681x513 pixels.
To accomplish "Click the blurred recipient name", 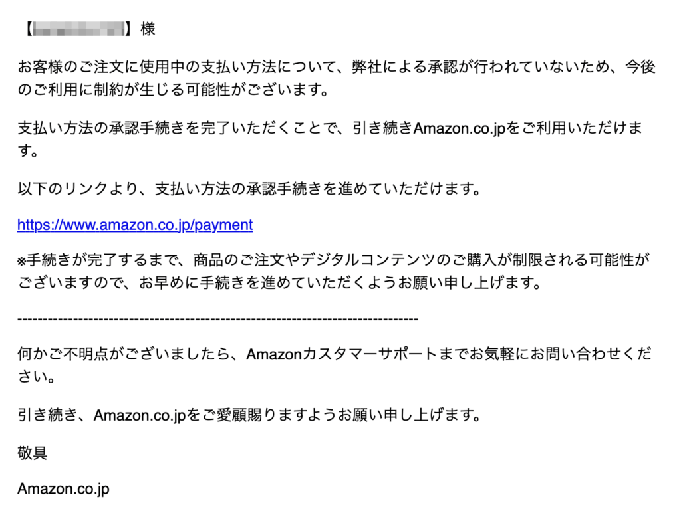I will pos(78,29).
